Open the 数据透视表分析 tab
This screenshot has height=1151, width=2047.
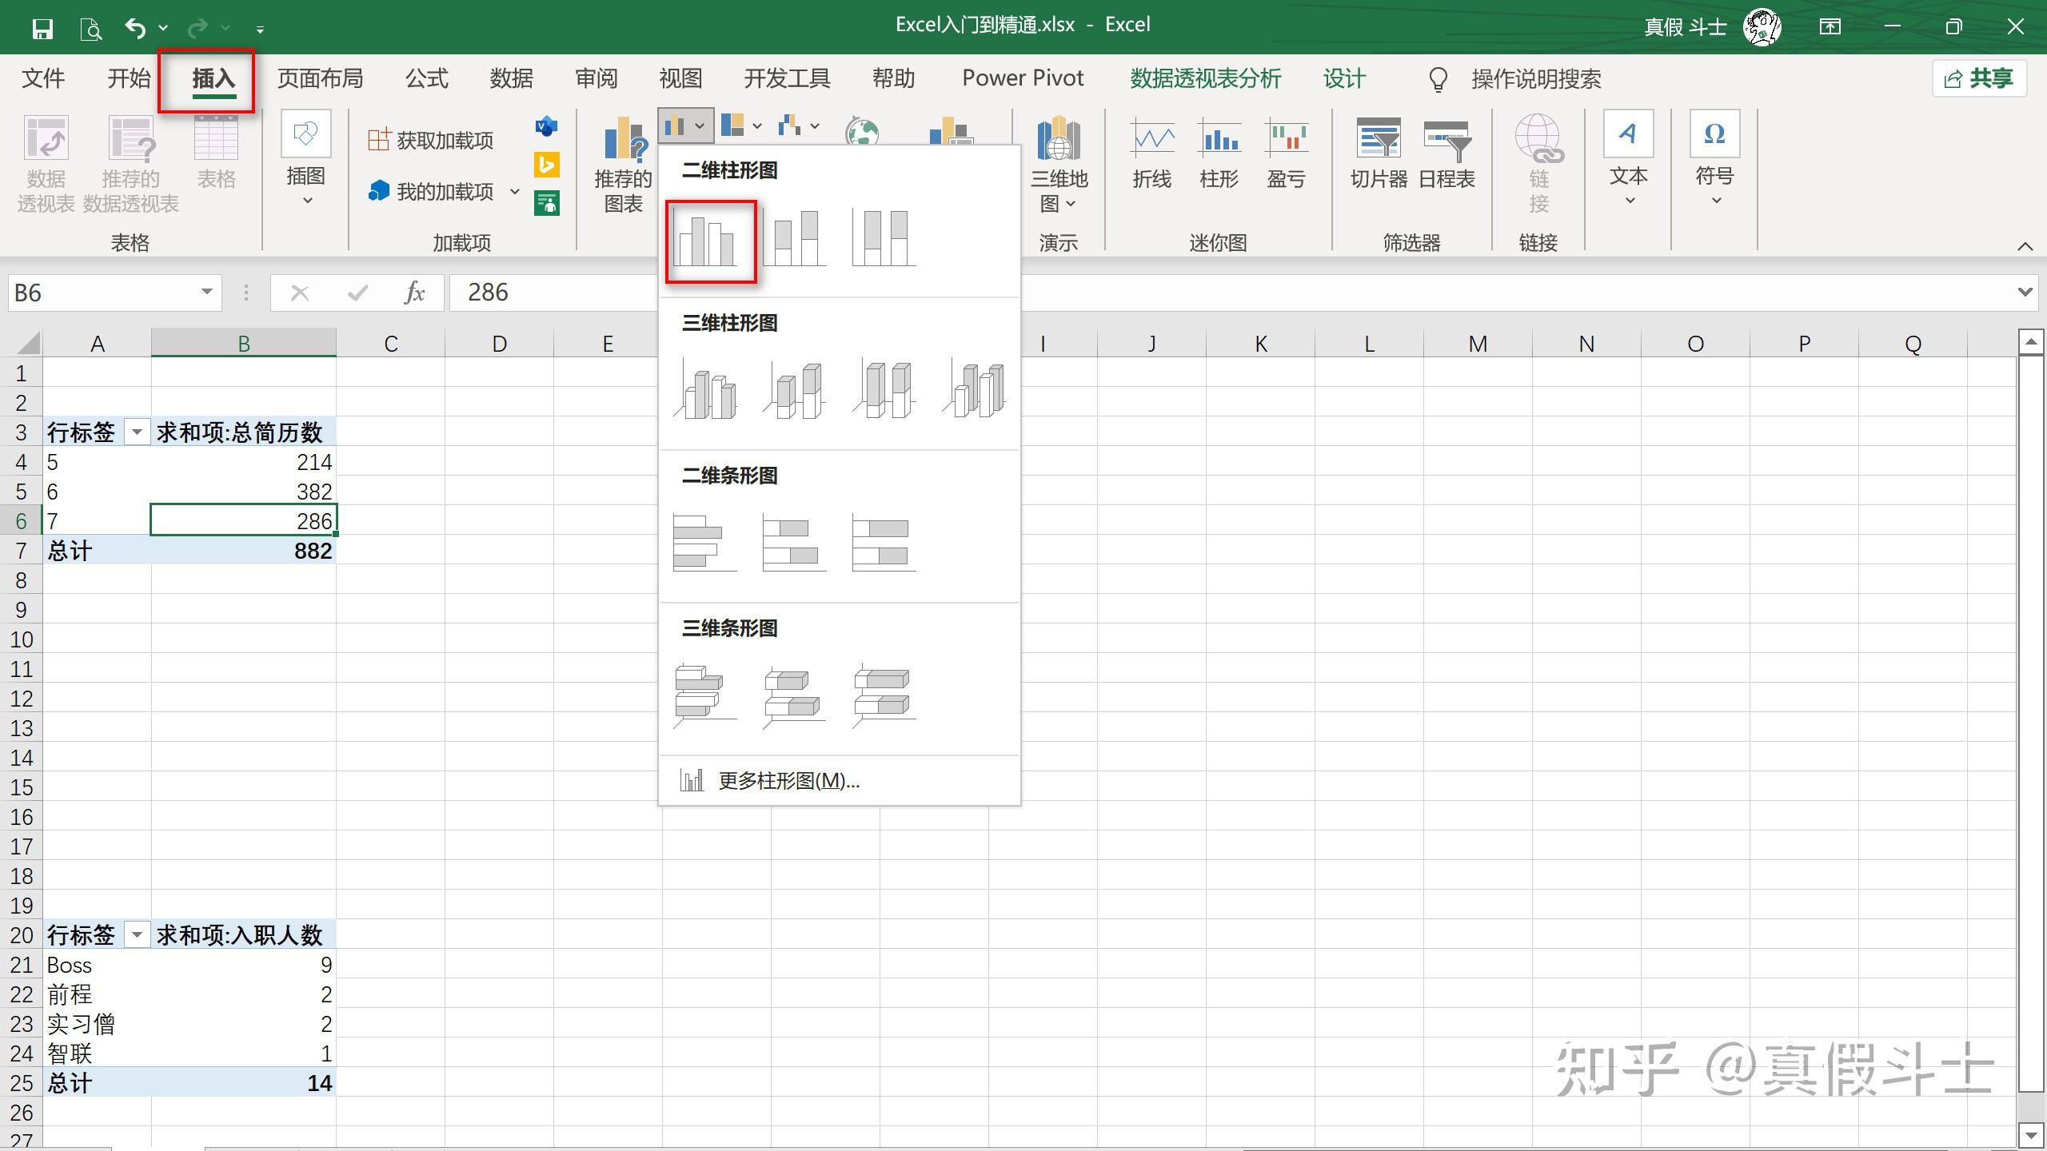1205,78
